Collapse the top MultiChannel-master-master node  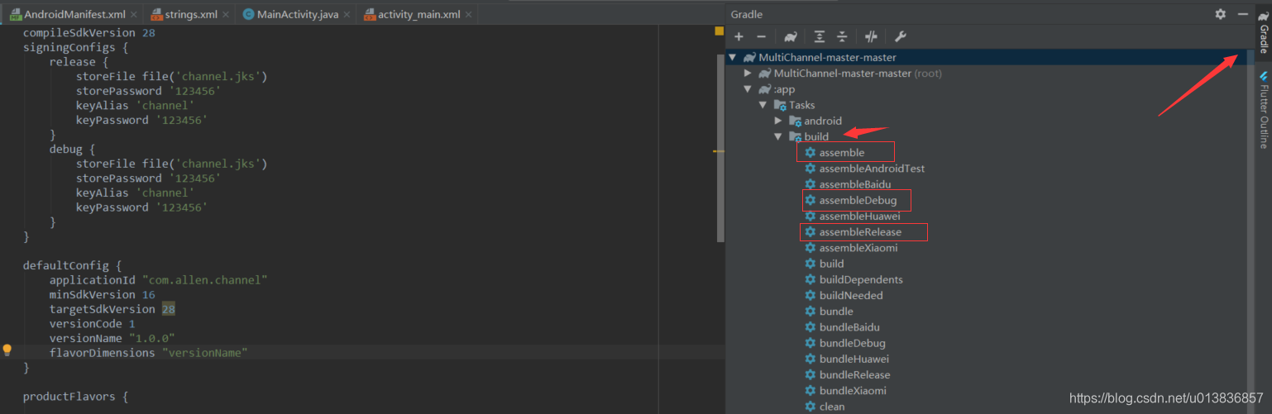coord(732,57)
